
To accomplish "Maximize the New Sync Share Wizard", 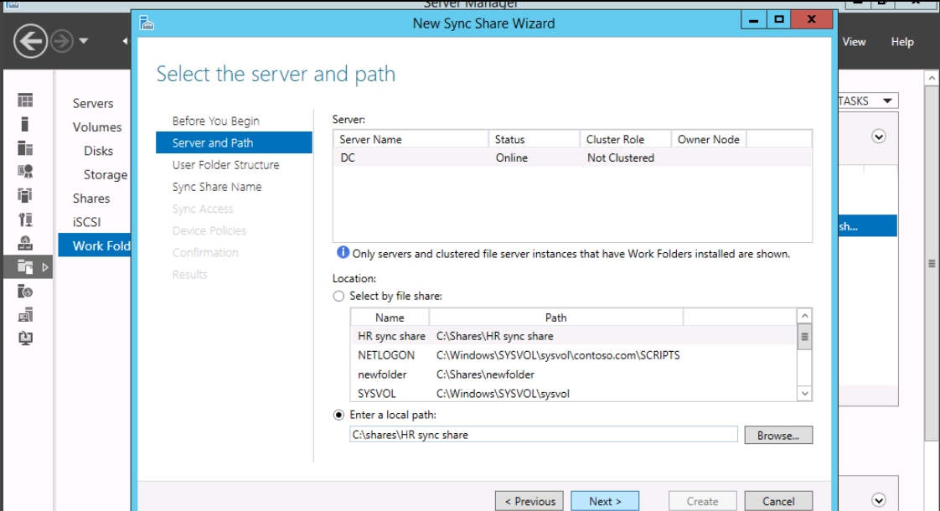I will (779, 20).
